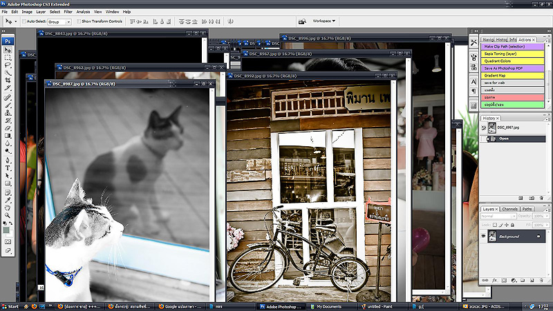Select the Magic Wand tool
Viewport: 553px width, 311px height.
click(x=8, y=73)
